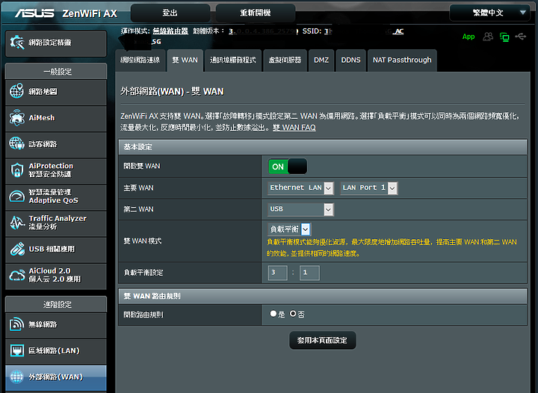The height and width of the screenshot is (393, 538).
Task: Open the 第二 WAN USB dropdown
Action: tap(300, 209)
